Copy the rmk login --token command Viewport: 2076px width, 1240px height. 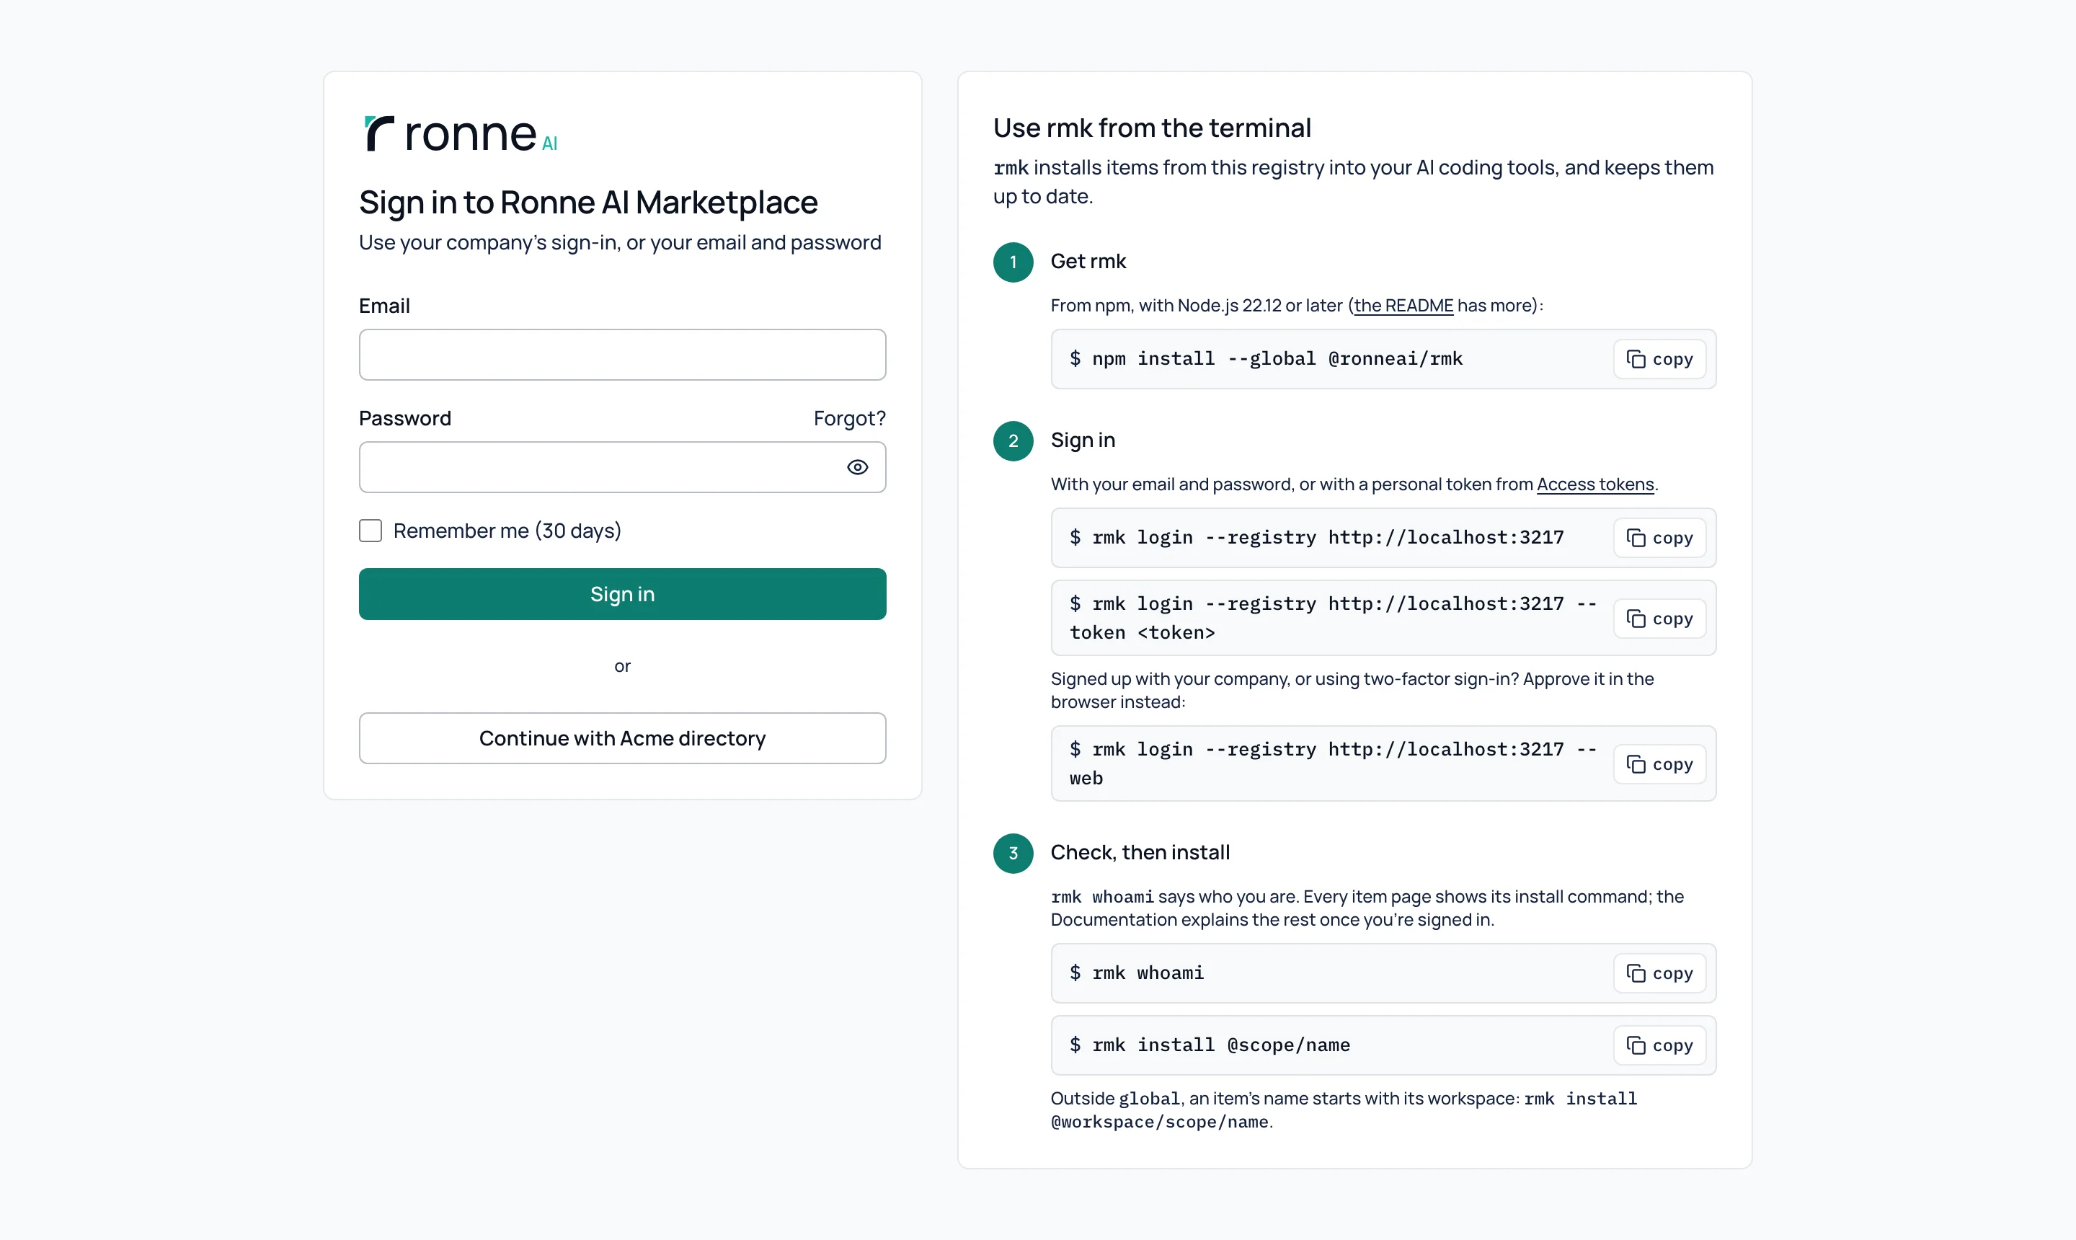coord(1659,619)
